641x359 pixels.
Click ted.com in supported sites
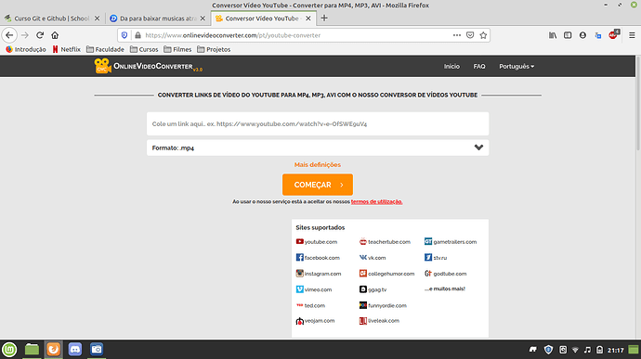click(310, 305)
